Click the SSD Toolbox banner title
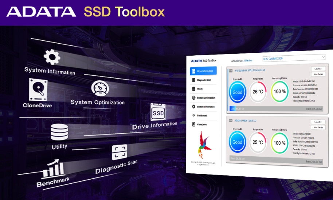Image resolution: width=333 pixels, height=200 pixels. click(124, 12)
